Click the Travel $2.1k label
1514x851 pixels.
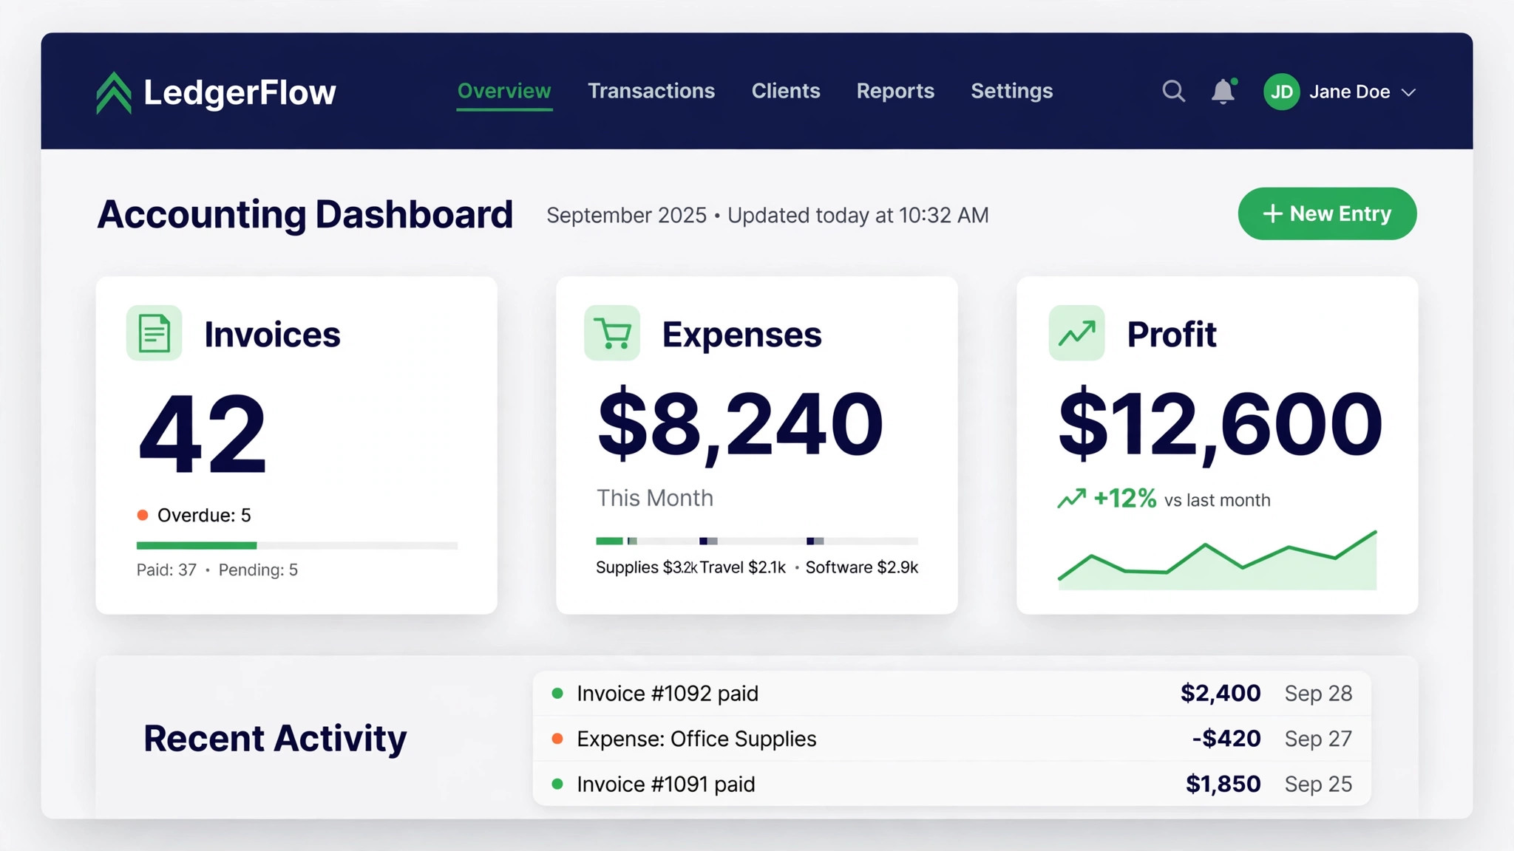click(743, 567)
